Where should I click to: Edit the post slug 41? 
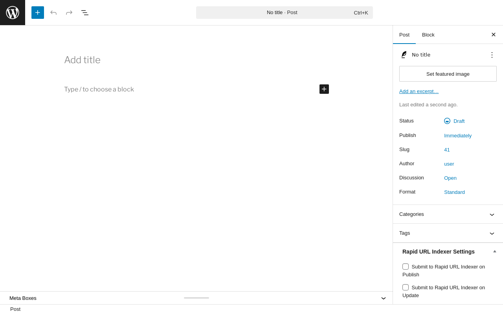447,150
